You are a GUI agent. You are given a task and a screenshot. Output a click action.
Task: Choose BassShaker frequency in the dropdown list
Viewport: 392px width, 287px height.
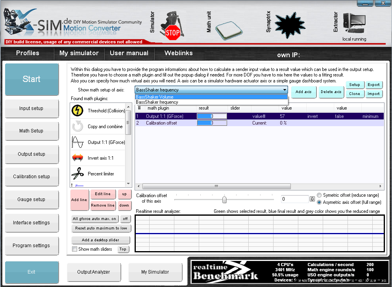[157, 102]
